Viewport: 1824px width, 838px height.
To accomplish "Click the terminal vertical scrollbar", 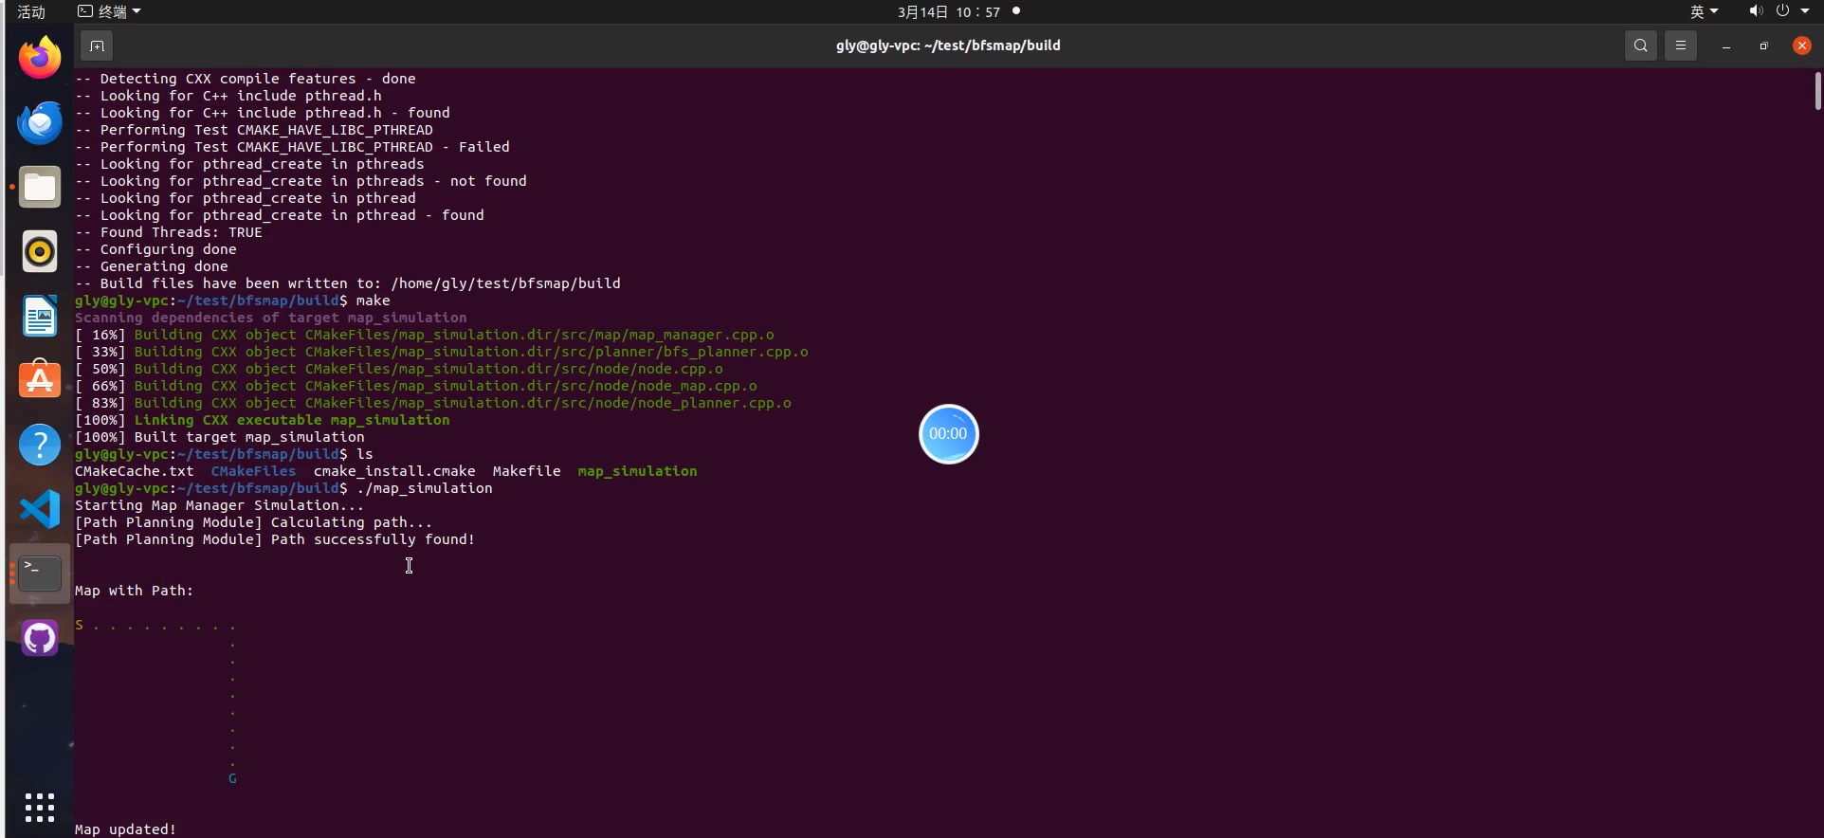I will [1817, 92].
